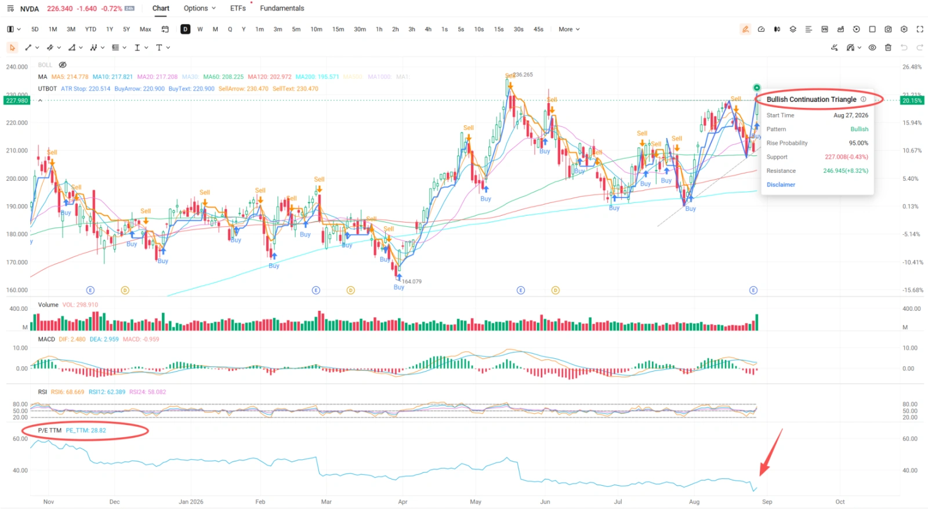Expand the channel tool options arrow
928x509 pixels.
[x=59, y=48]
